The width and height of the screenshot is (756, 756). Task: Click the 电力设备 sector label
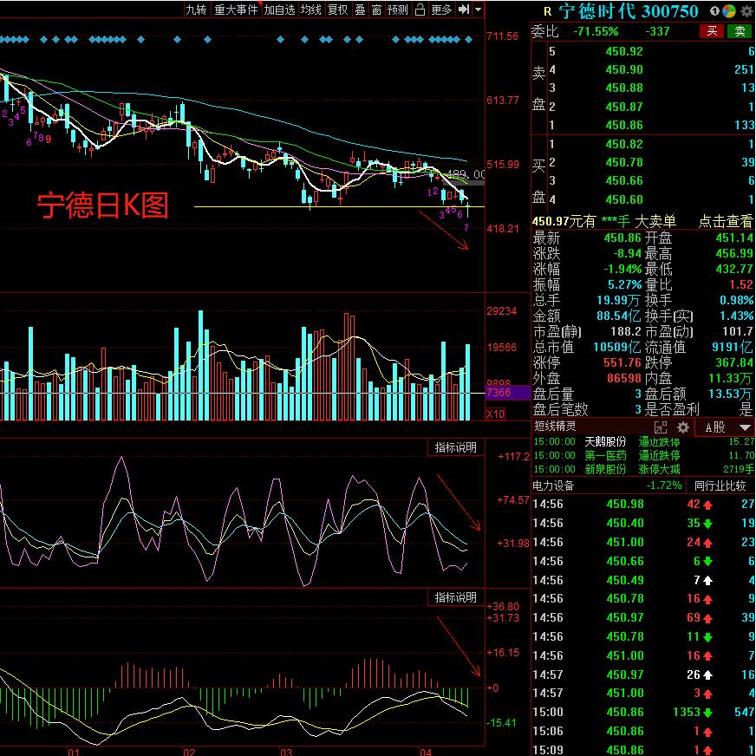[553, 486]
